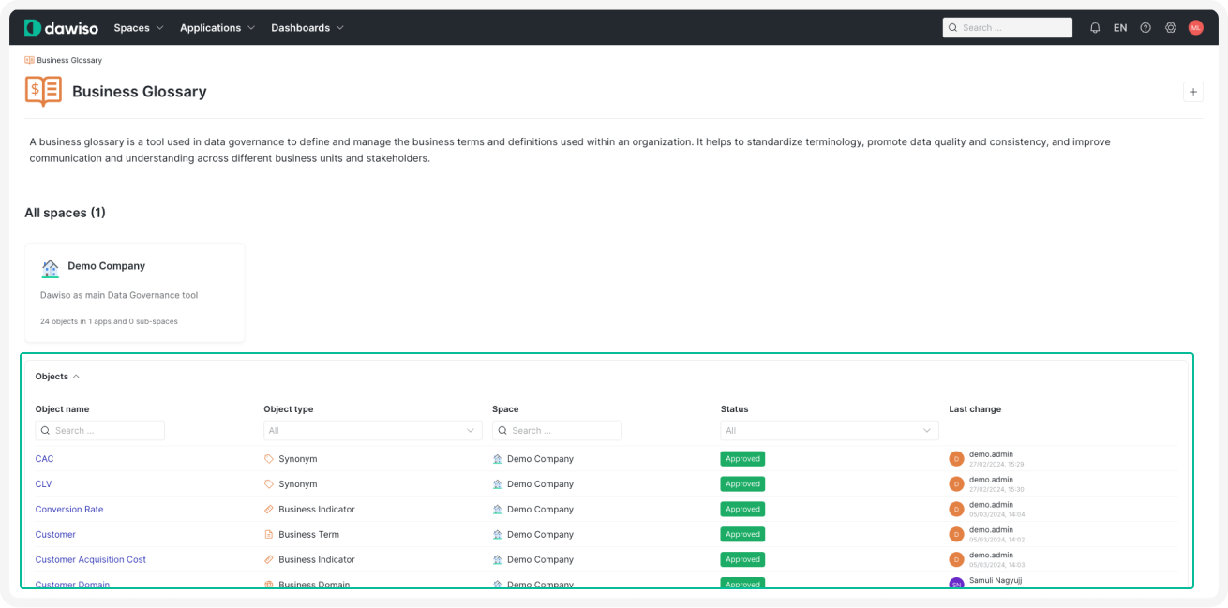Click the plus icon beside Business Glossary title

point(1192,91)
